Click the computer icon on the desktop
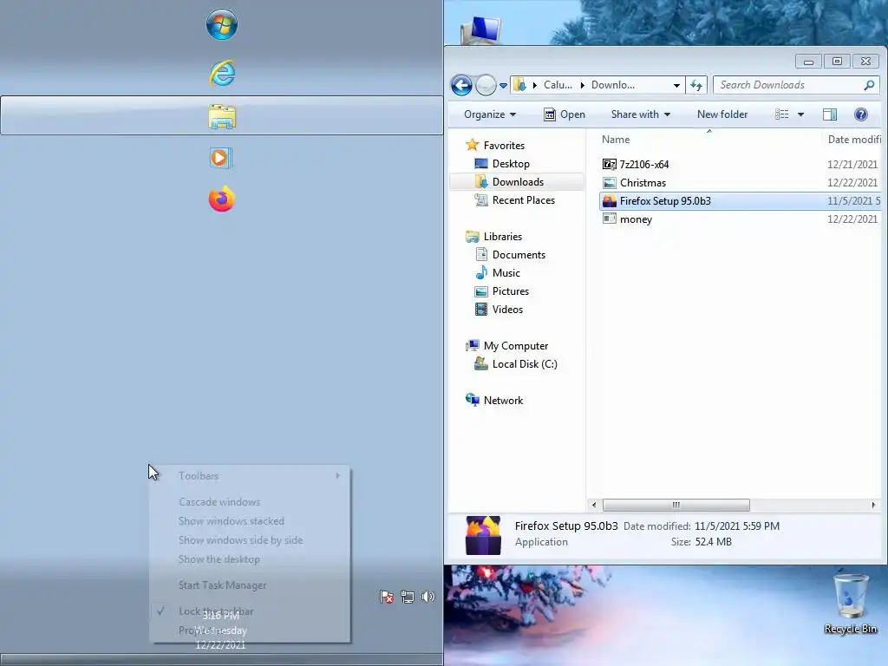The image size is (888, 666). click(x=480, y=30)
